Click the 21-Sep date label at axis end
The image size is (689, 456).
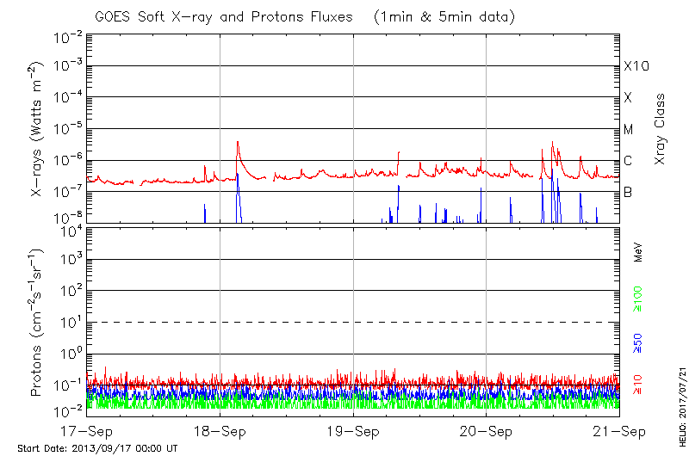tap(619, 430)
